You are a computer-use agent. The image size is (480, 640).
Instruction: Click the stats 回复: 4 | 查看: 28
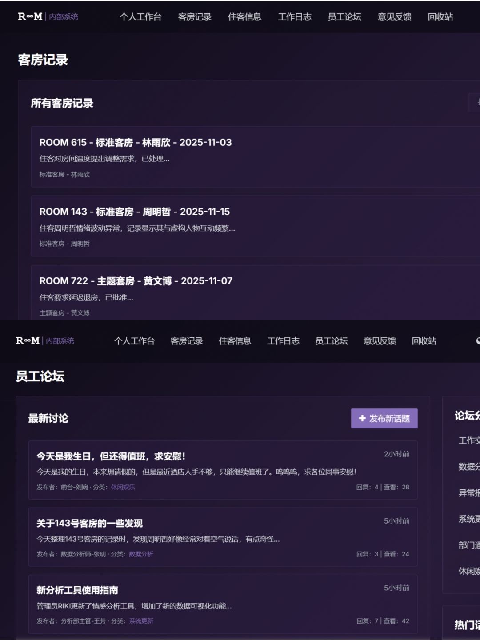pos(383,487)
